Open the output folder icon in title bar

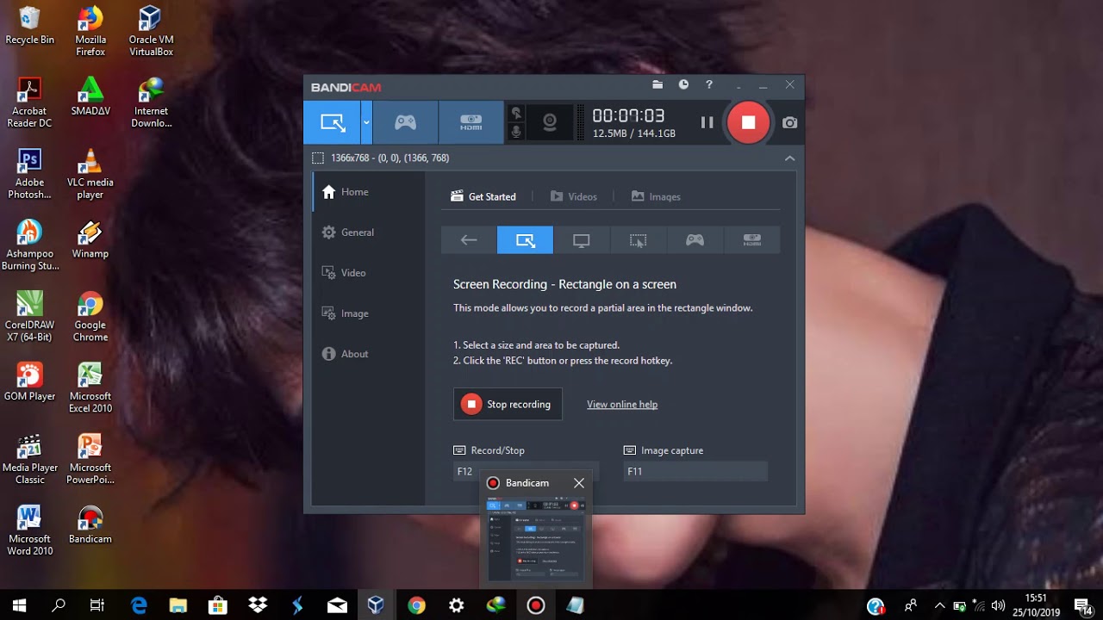(657, 85)
